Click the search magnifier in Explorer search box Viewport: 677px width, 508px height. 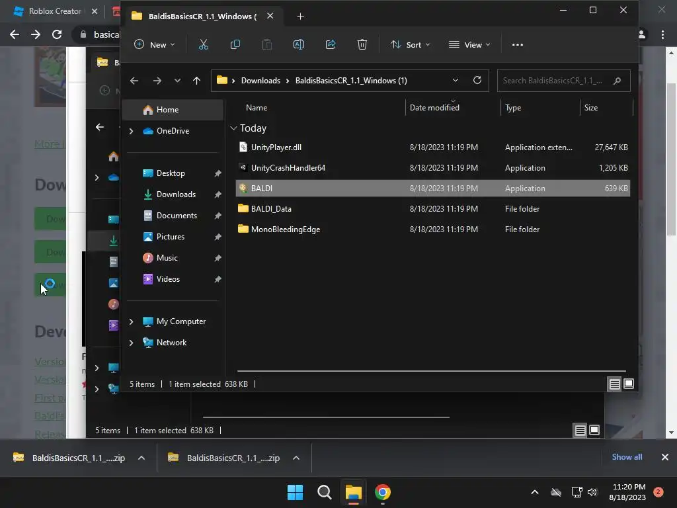(617, 81)
